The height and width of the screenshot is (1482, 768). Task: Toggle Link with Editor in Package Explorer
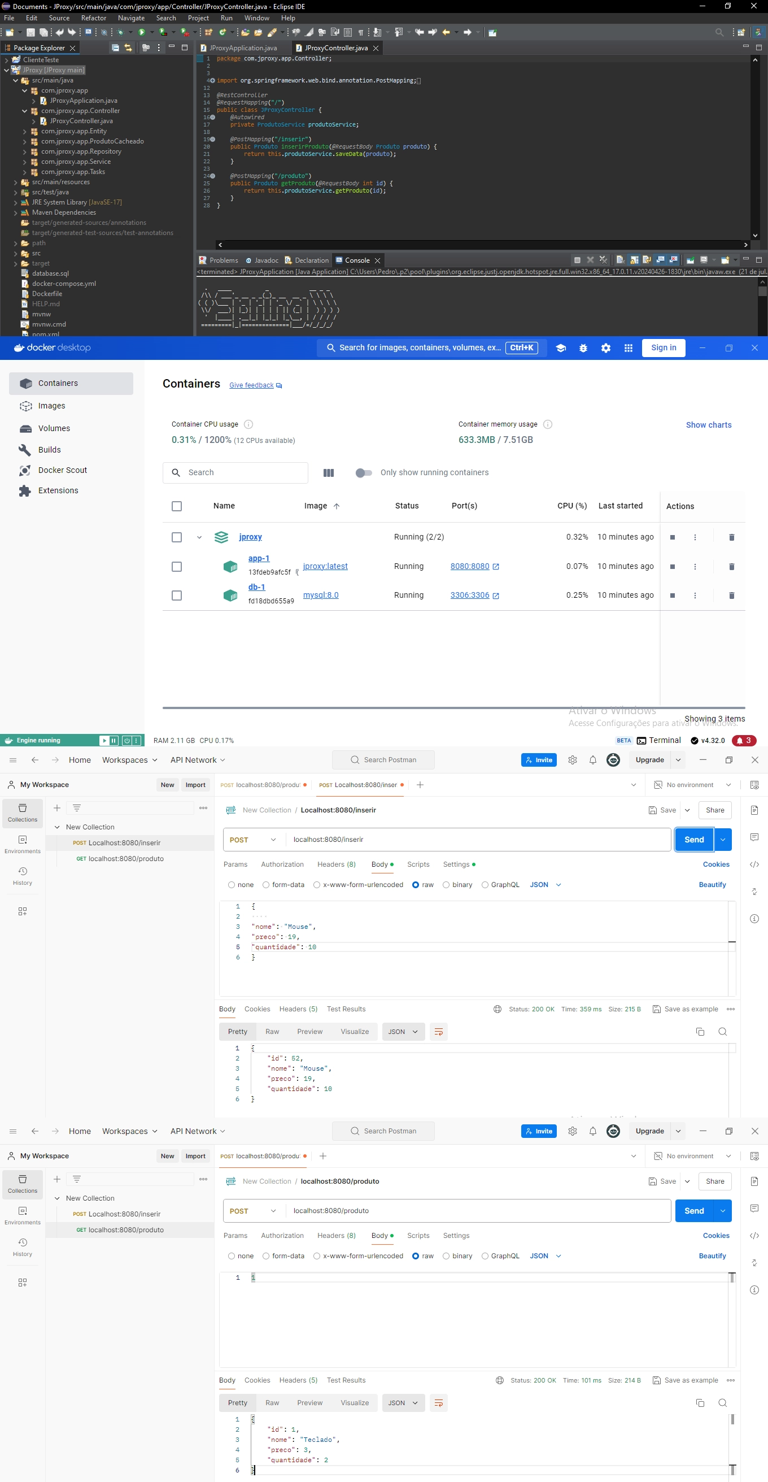[128, 48]
